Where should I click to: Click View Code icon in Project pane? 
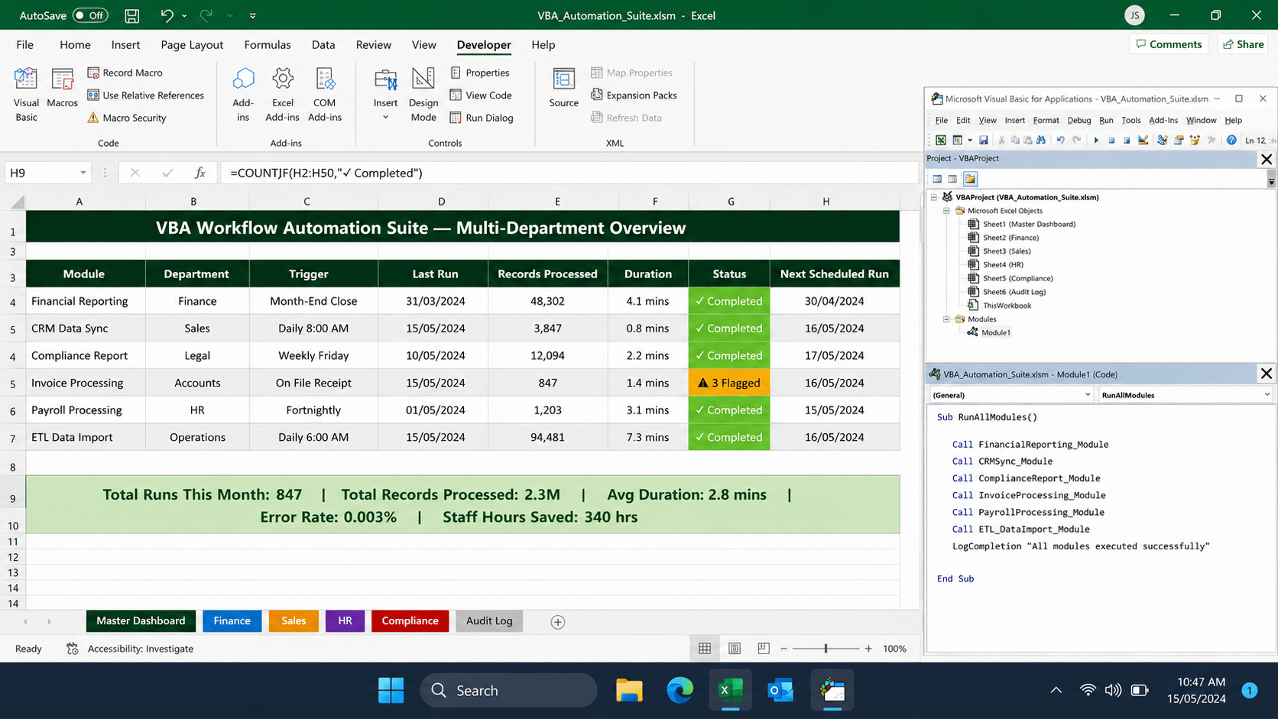937,179
